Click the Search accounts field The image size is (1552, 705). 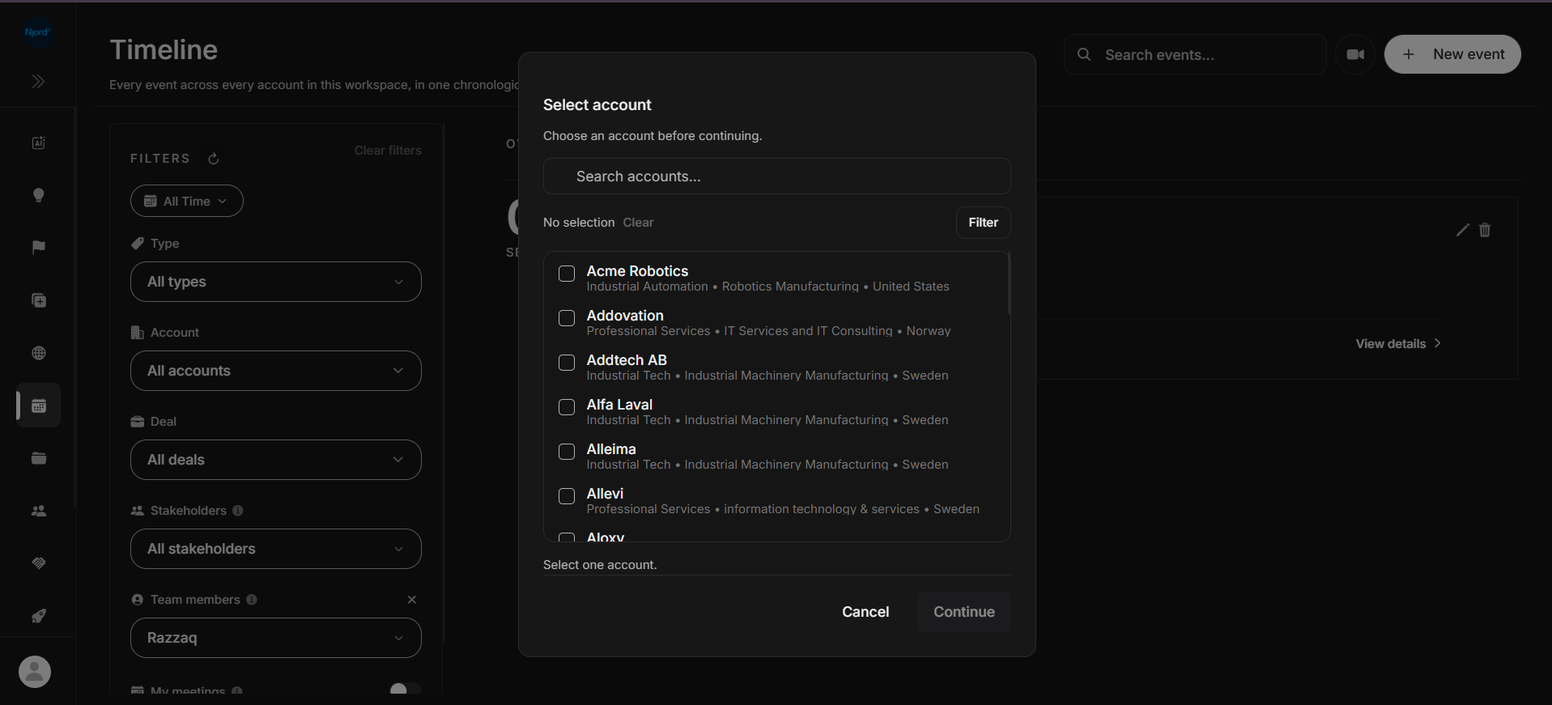(777, 176)
